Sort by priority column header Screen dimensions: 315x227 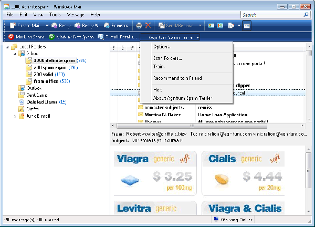pos(114,48)
